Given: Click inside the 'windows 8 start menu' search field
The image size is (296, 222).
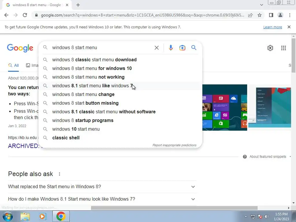Looking at the screenshot, I should tap(102, 48).
